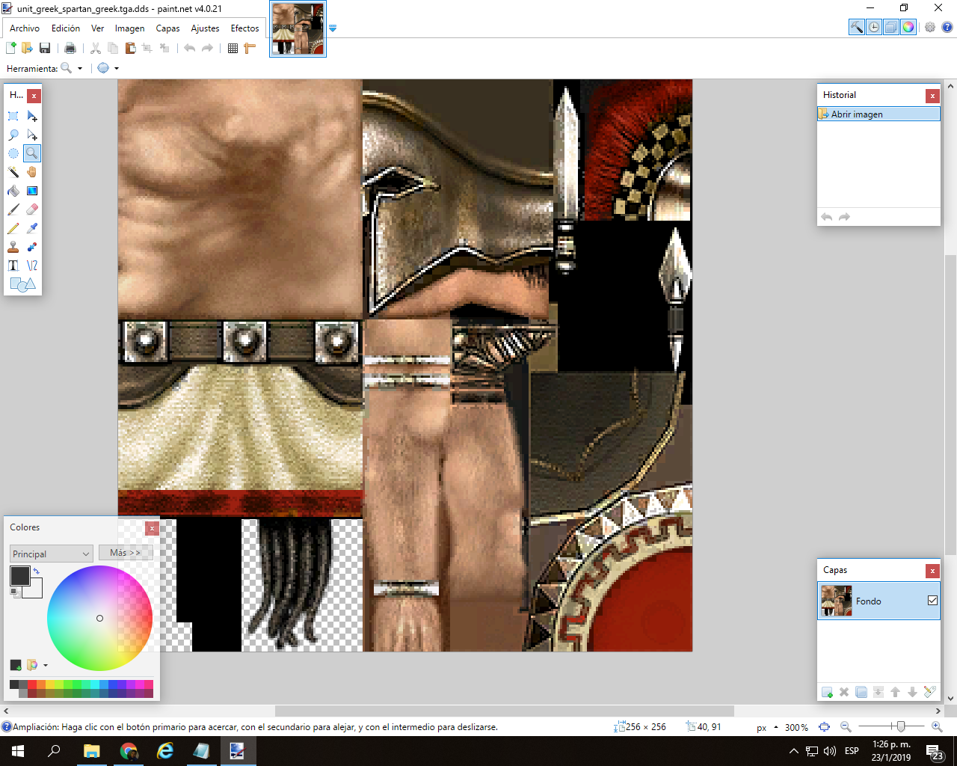Click the Open file folder icon
The width and height of the screenshot is (957, 766).
point(27,48)
